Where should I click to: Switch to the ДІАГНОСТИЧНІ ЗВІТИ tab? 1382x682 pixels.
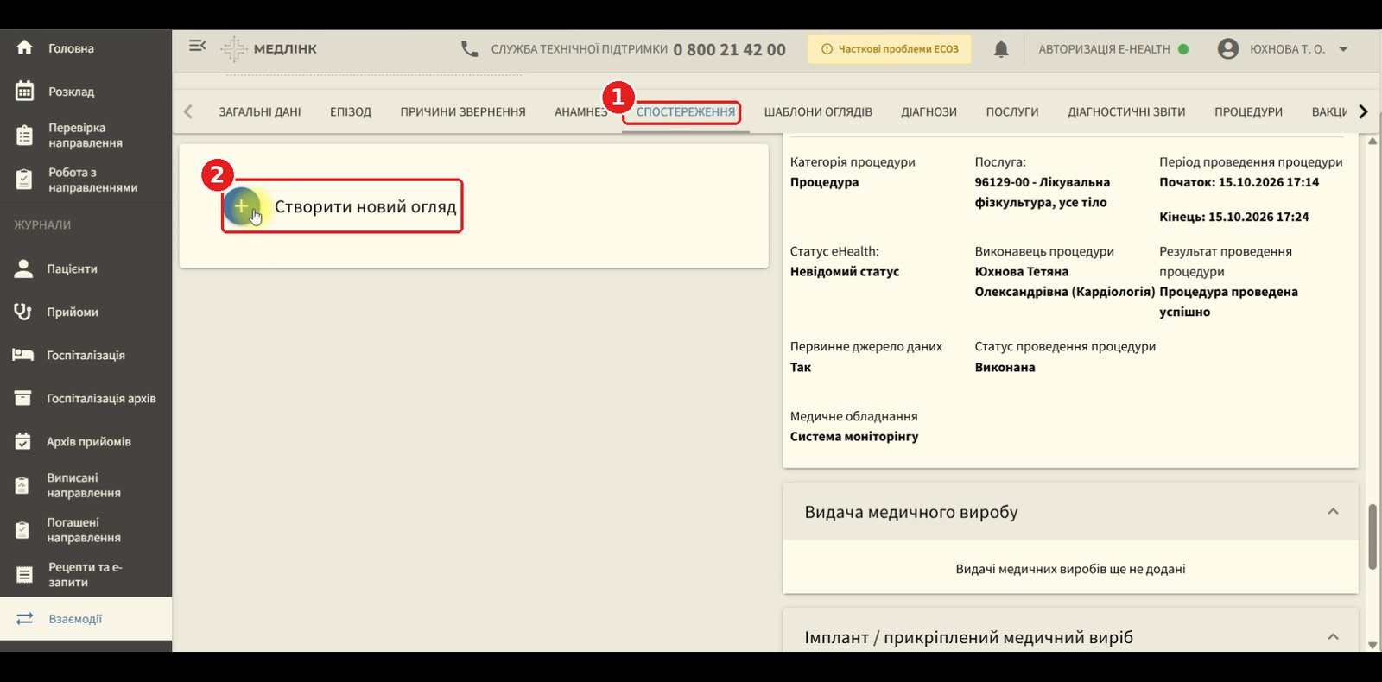click(x=1126, y=112)
